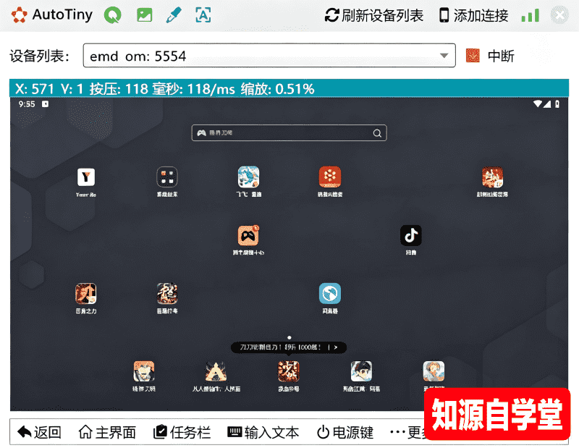Click the emulator search field

pyautogui.click(x=289, y=133)
